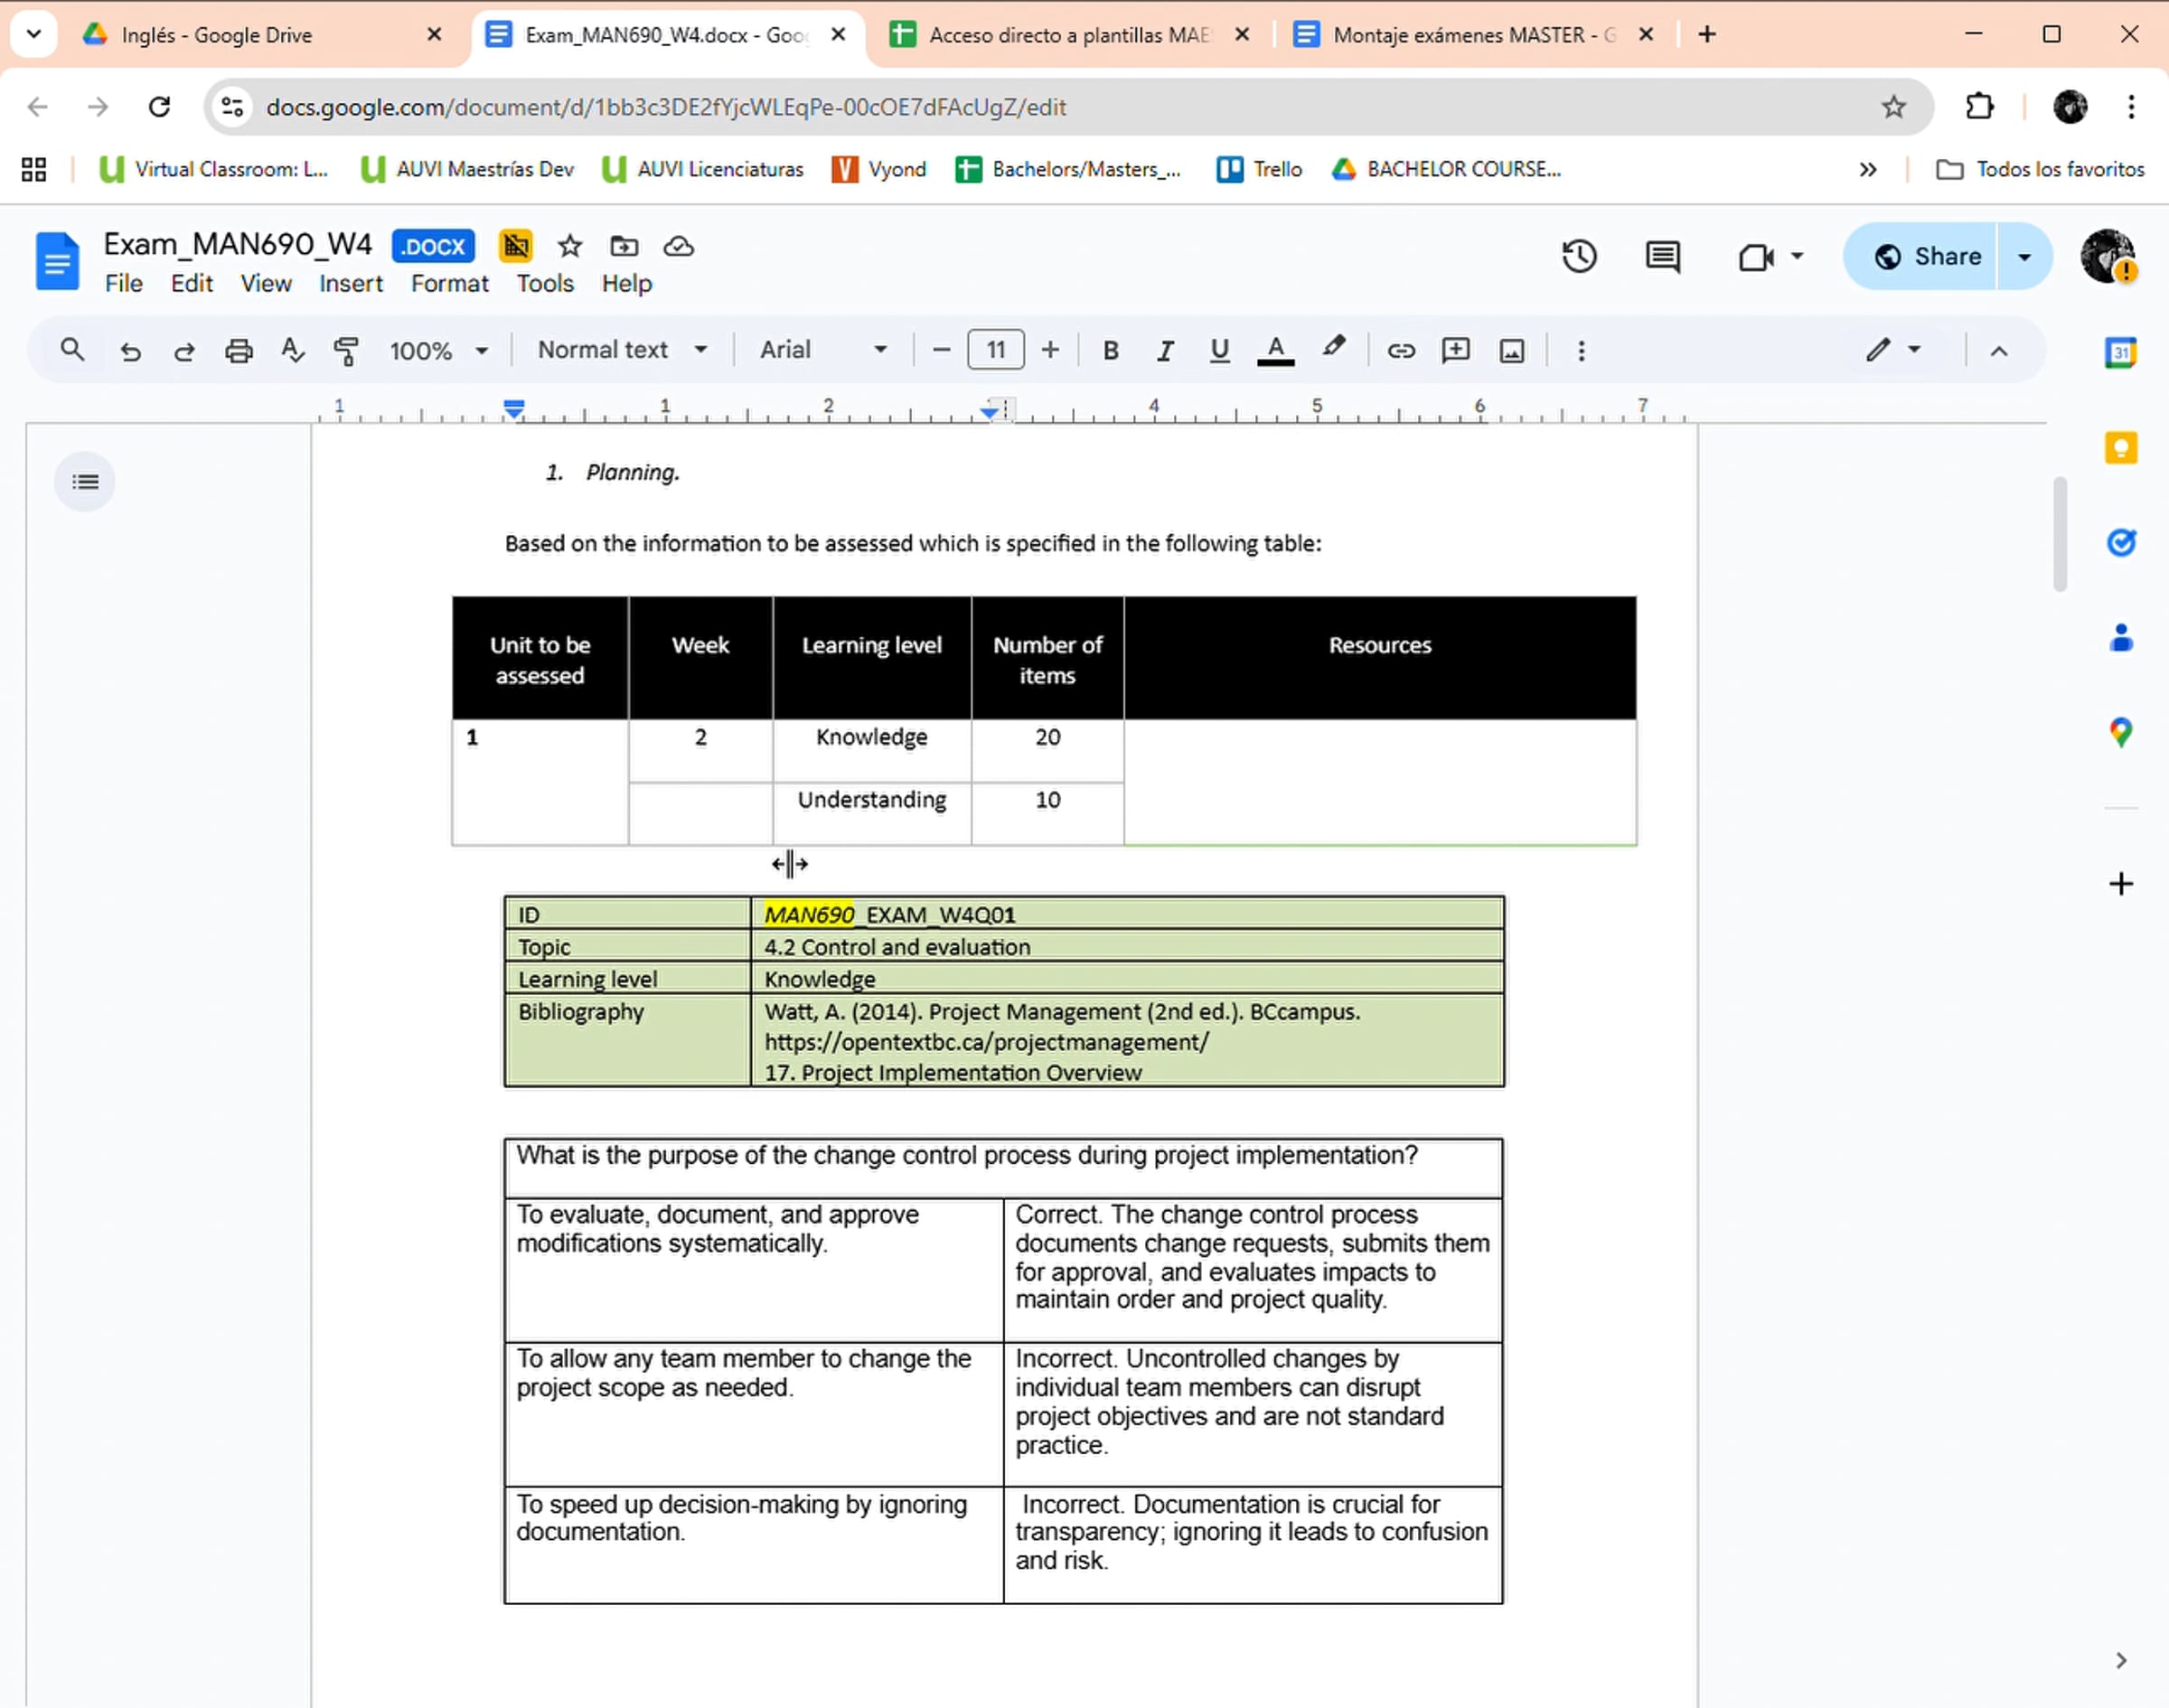Open version history clock icon

1578,257
